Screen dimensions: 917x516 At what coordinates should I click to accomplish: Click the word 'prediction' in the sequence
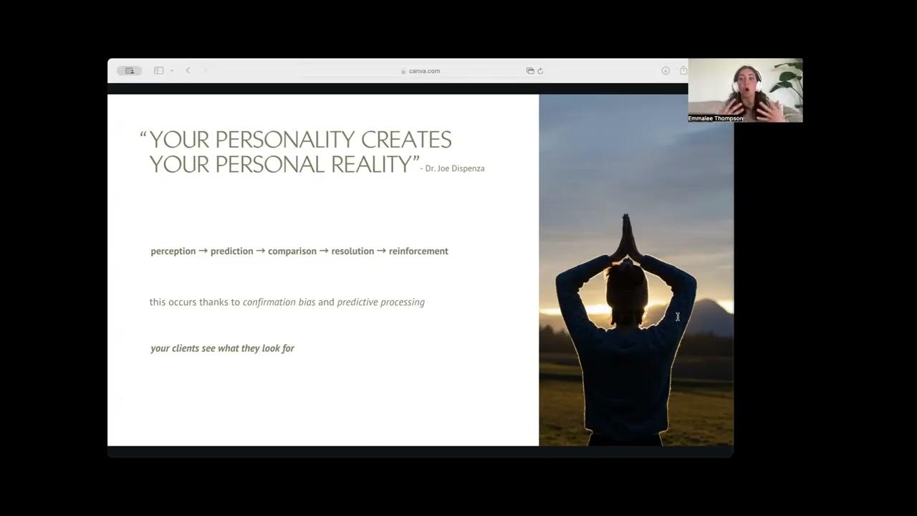231,252
